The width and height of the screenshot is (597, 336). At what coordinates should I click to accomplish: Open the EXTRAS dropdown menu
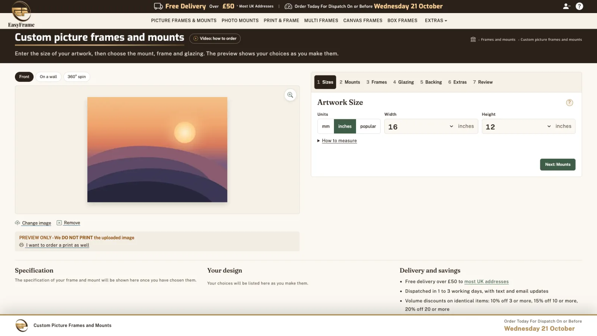436,21
